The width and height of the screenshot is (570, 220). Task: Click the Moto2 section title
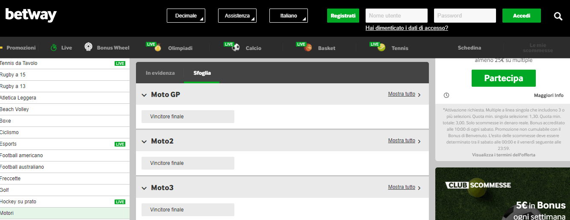[x=162, y=141]
